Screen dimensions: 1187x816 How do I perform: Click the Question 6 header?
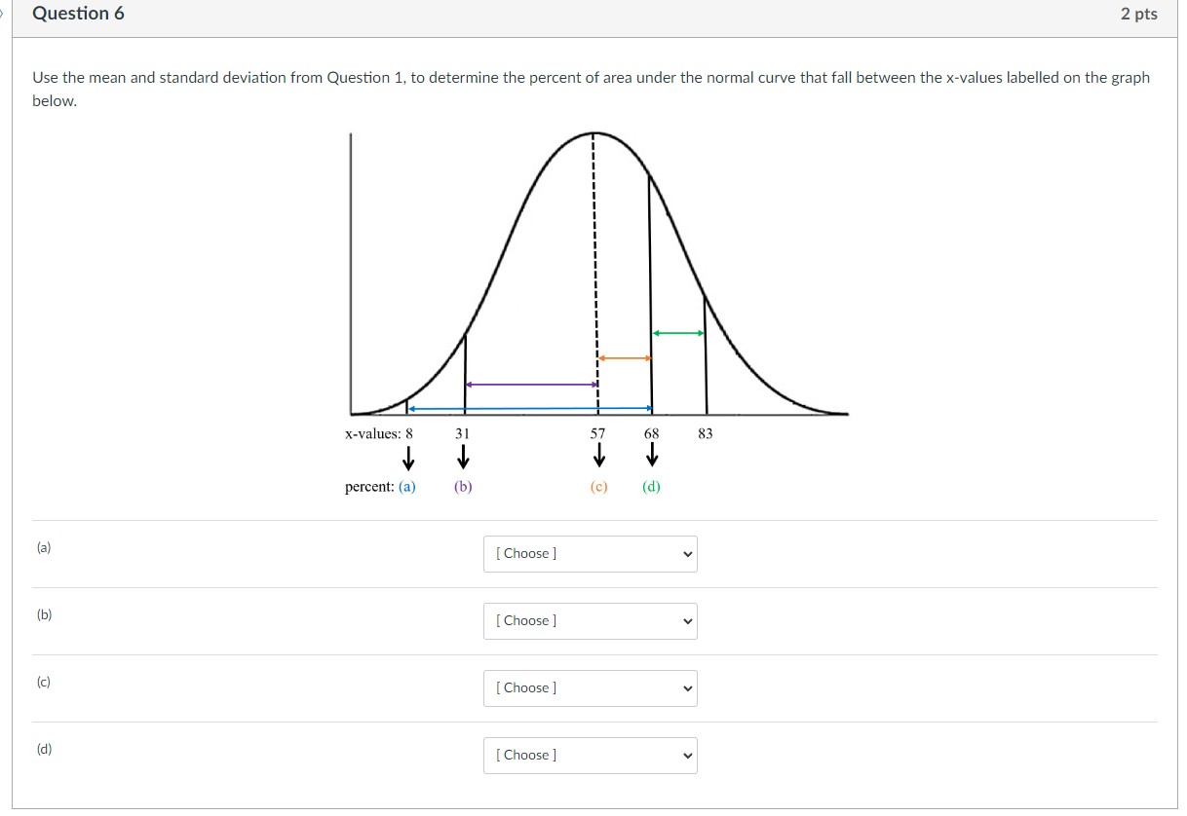79,13
